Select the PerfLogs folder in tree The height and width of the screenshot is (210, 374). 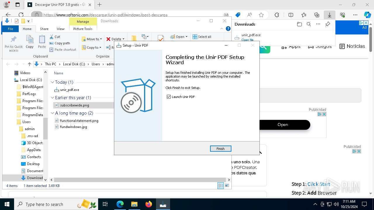(29, 94)
